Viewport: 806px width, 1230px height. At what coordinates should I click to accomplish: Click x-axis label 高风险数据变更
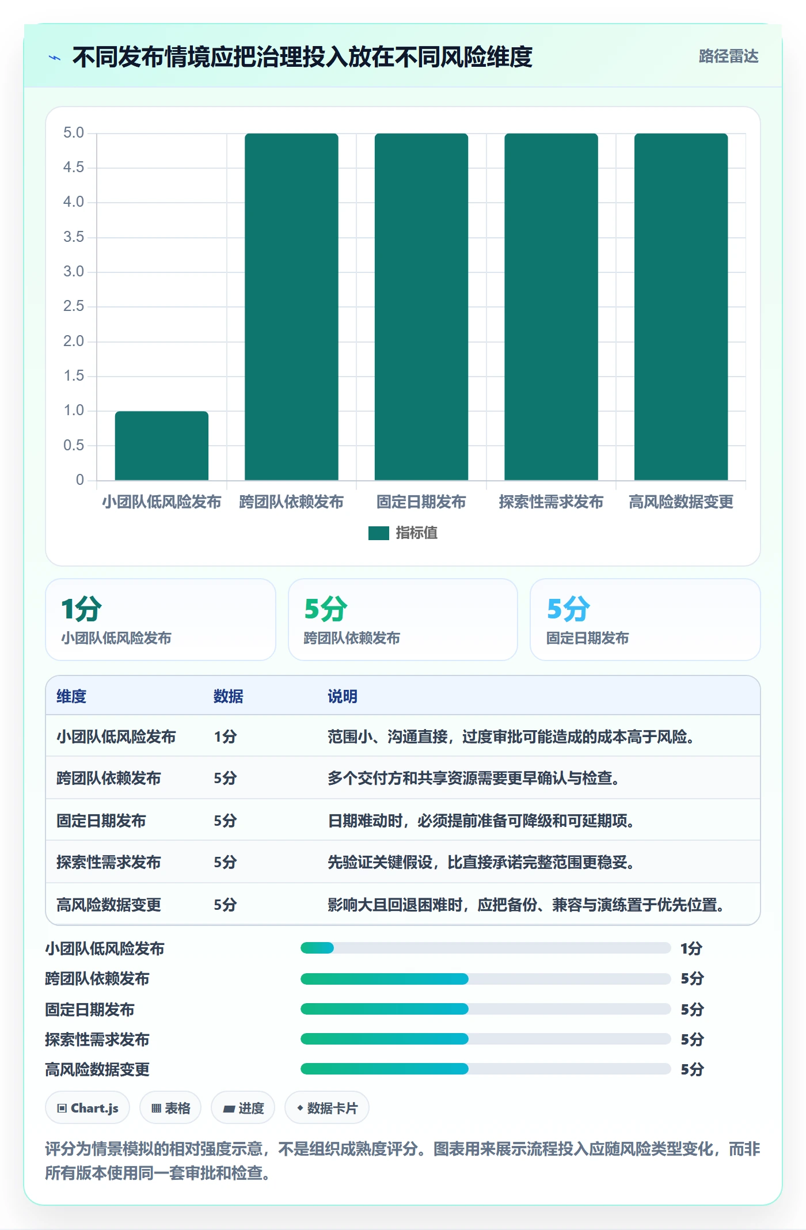681,502
